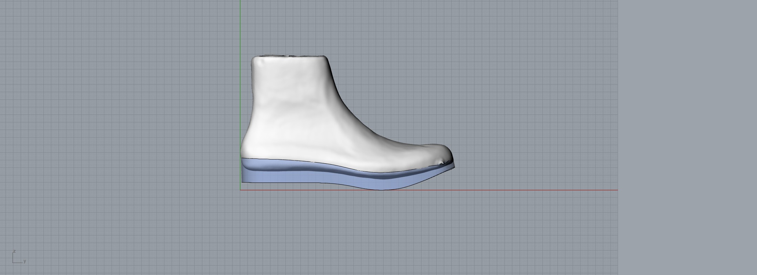Click the z label on axis icon
Viewport: 757px width, 275px height.
tap(14, 251)
